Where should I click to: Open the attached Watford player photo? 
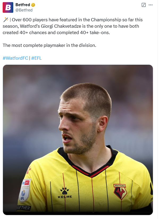coord(78,140)
